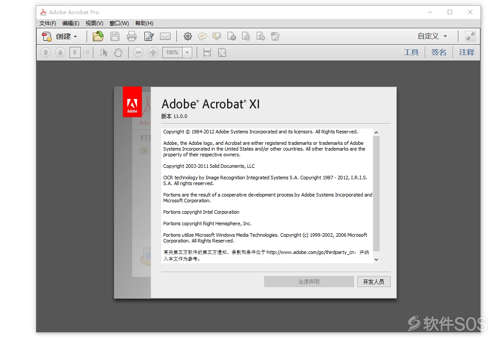Click the red Adobe logo badge
Screen dimensions: 495x337
[x=132, y=102]
